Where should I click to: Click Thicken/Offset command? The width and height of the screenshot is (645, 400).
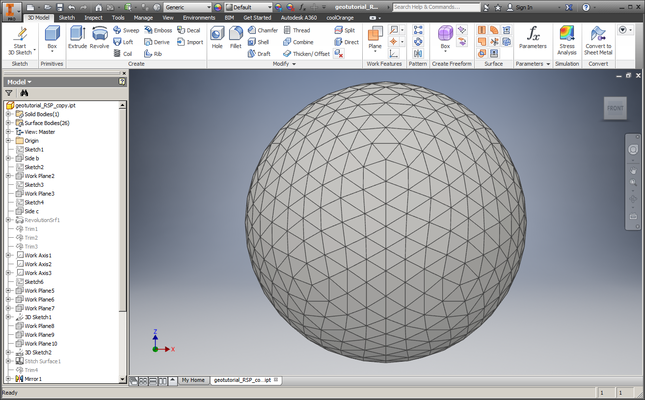pos(306,54)
